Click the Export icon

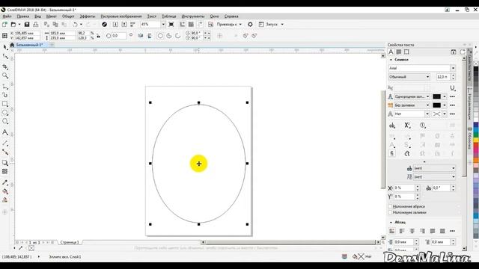tap(124, 25)
